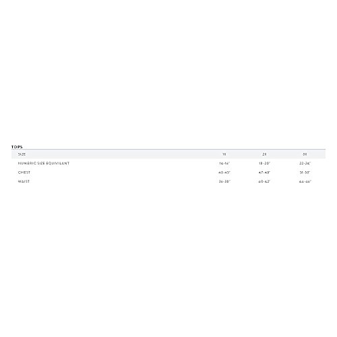
Task: Click the 1X size column header
Action: (x=224, y=154)
